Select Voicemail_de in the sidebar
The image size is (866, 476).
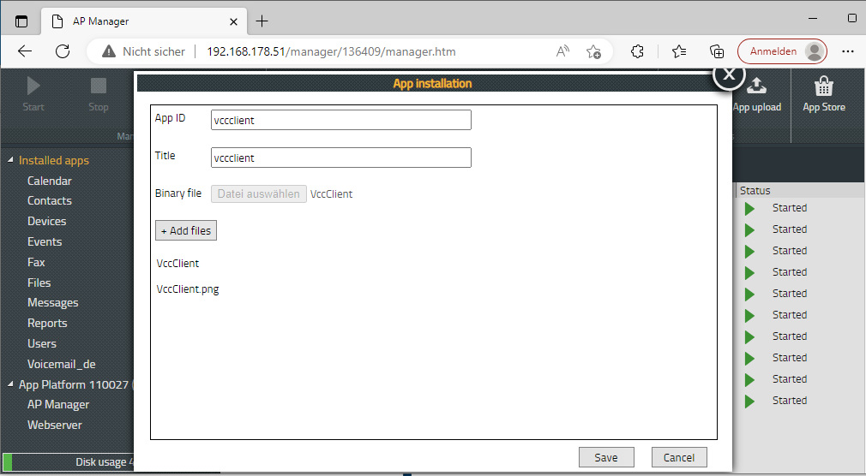click(61, 364)
